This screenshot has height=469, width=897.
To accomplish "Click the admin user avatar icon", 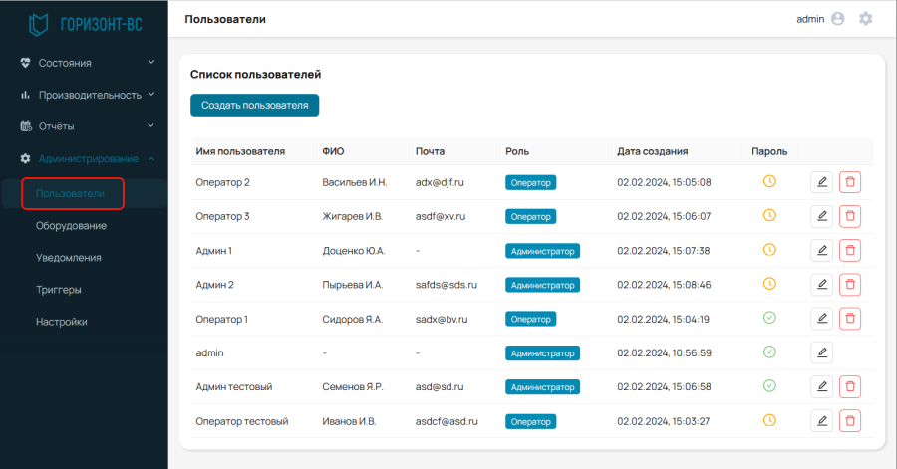I will pos(838,19).
